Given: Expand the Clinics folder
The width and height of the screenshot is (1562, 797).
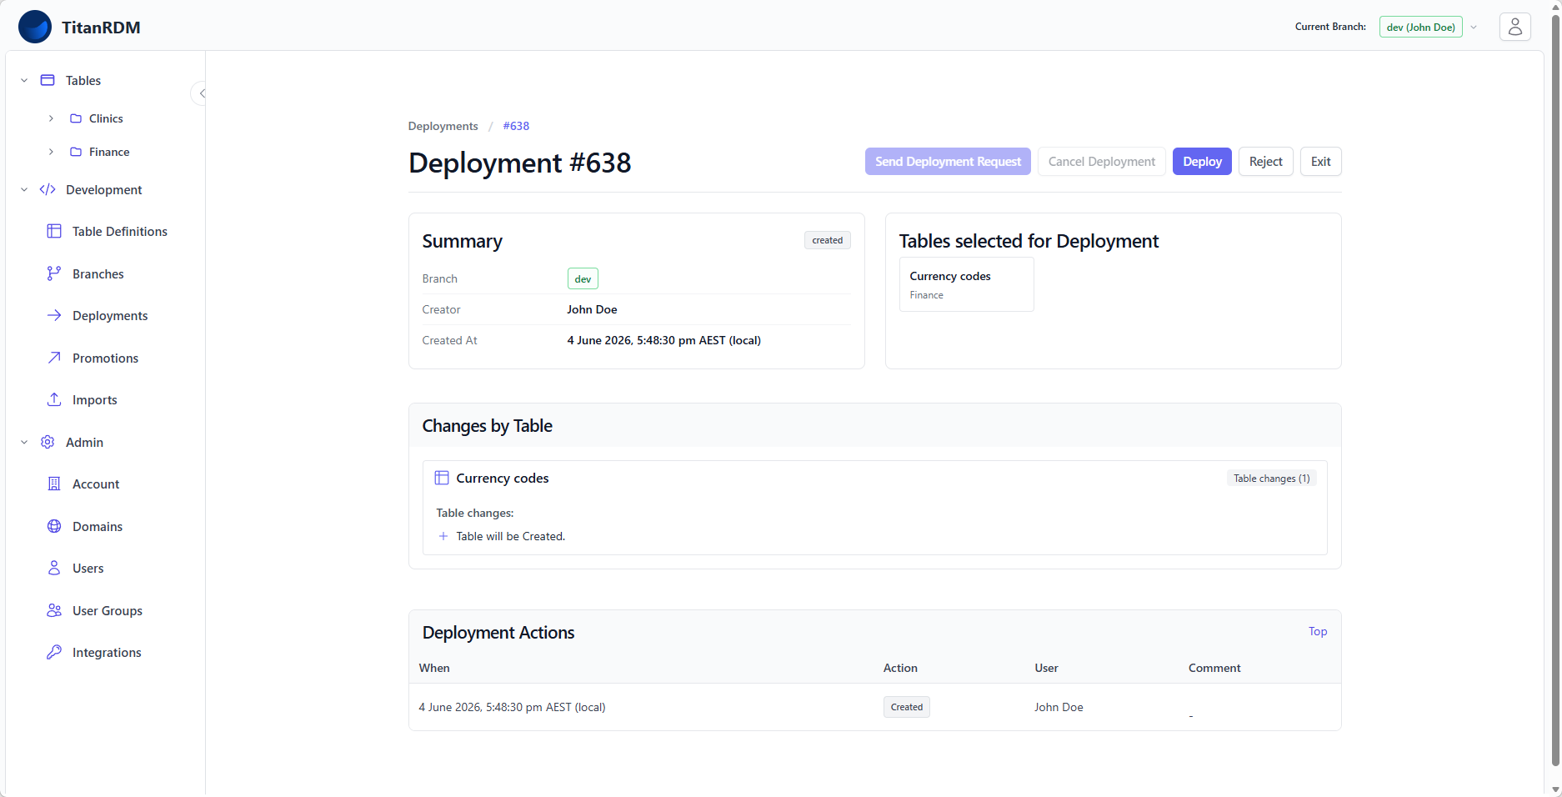Looking at the screenshot, I should coord(51,118).
